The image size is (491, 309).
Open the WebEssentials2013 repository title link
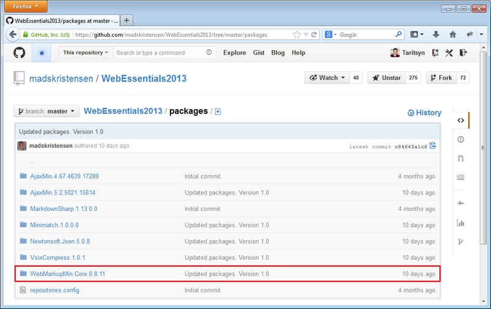(144, 78)
